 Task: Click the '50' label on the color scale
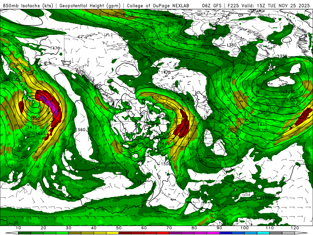click(x=119, y=228)
